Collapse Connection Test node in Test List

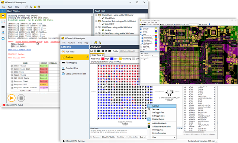96,21
